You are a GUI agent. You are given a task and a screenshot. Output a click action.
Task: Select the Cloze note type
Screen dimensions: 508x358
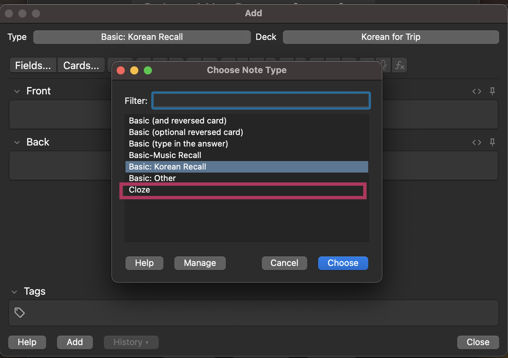coord(139,190)
